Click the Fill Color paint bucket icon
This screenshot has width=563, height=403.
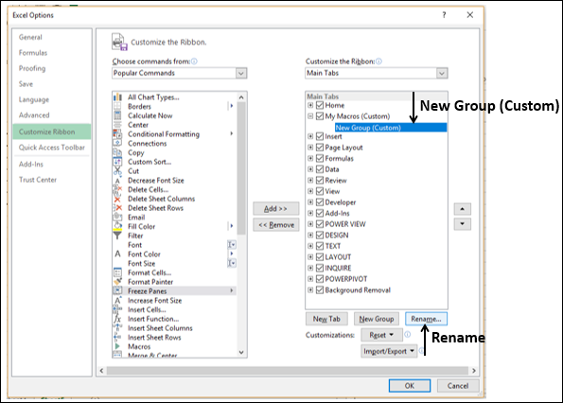click(117, 226)
